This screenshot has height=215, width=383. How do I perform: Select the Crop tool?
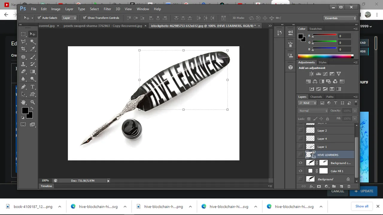(x=23, y=49)
